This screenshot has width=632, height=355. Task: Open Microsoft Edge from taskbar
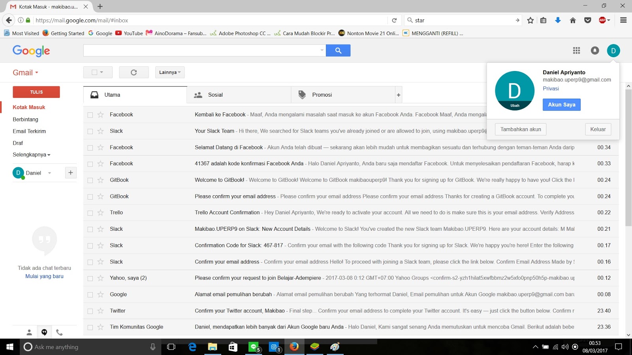point(192,347)
